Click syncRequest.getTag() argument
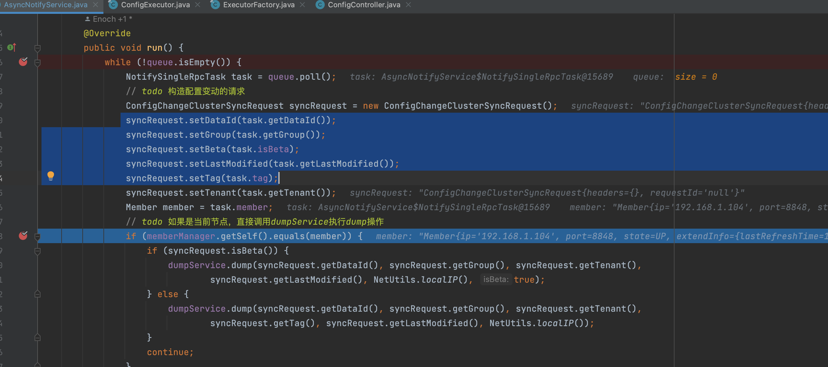This screenshot has height=367, width=828. click(x=262, y=323)
